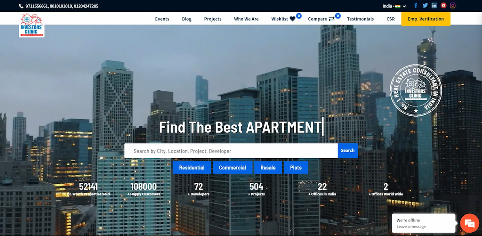Select the Commercial category tab
The image size is (482, 236).
(x=233, y=168)
